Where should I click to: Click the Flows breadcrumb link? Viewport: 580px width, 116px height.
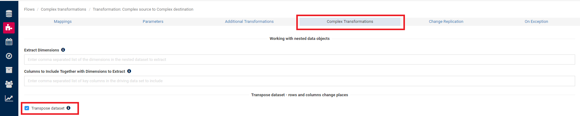click(29, 9)
